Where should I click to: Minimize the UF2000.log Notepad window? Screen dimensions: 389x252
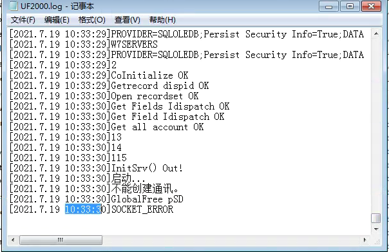[328, 6]
